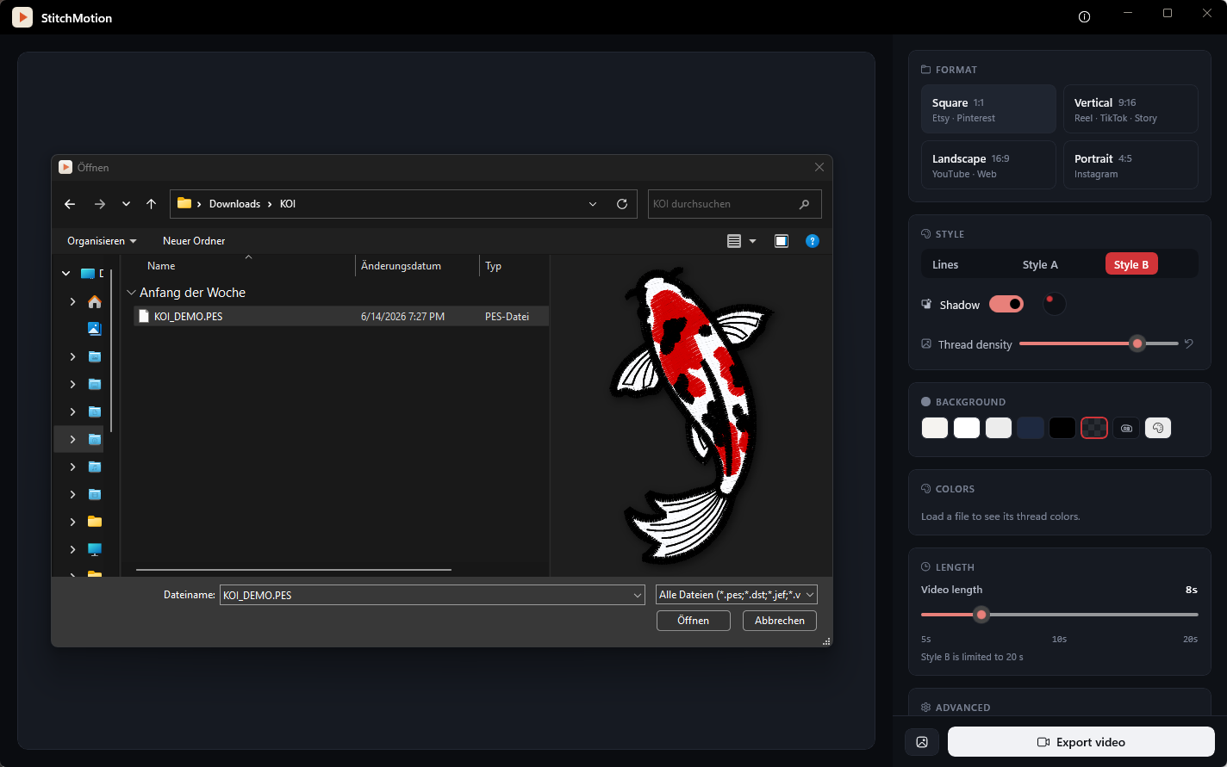
Task: Open the blue help question-mark icon
Action: point(812,241)
